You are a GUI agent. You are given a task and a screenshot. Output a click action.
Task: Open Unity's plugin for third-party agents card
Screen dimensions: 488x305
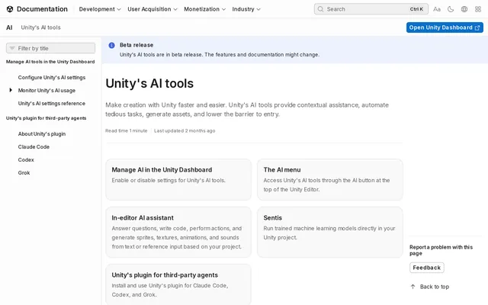(178, 284)
